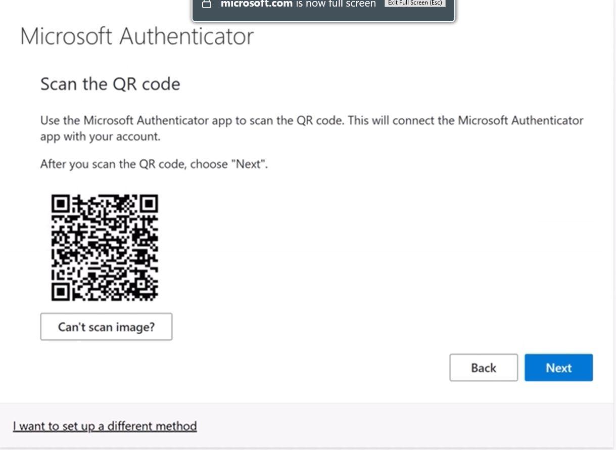Follow "I want to set up a different method" link

(x=105, y=426)
